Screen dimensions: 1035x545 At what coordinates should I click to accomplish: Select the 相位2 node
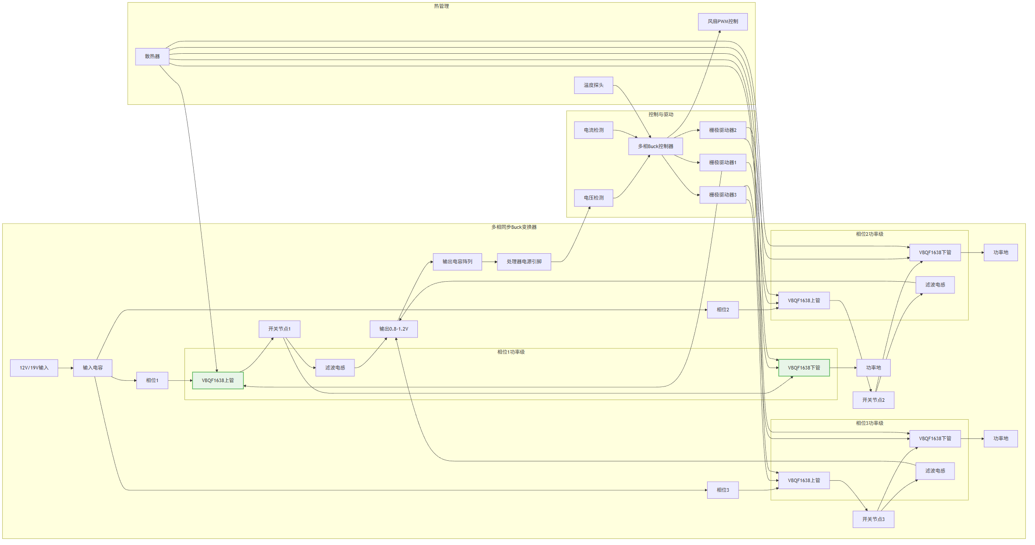click(722, 310)
